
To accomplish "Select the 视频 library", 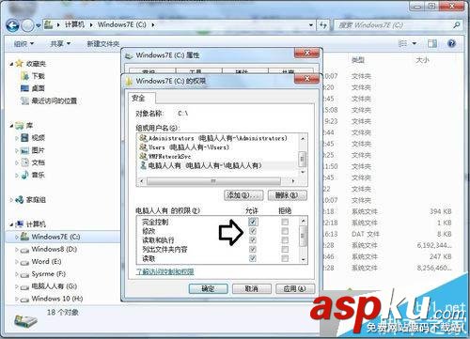I will pos(33,137).
